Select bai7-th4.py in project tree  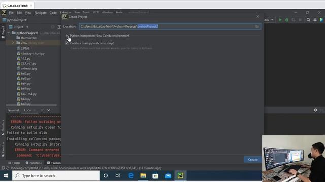[28, 94]
